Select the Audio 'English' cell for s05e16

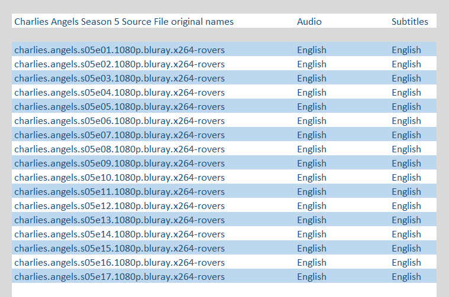click(x=312, y=263)
